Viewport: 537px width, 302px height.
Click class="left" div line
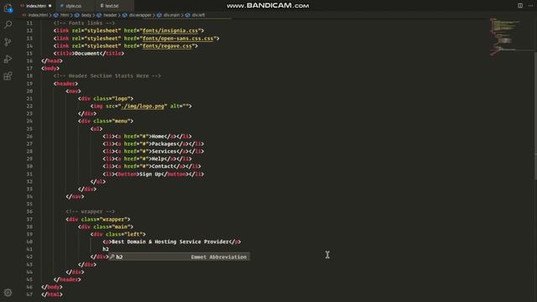(118, 234)
